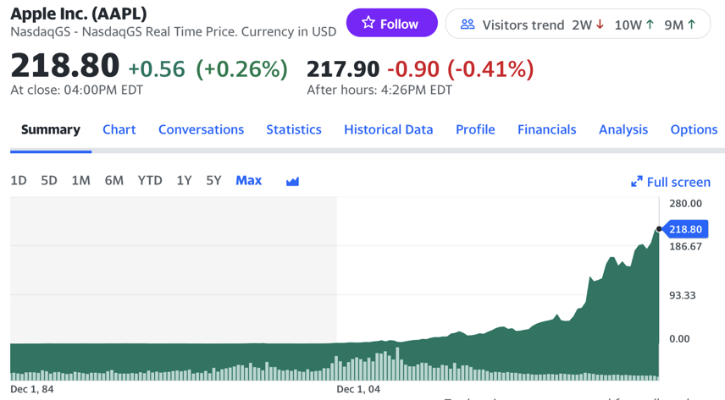Switch to the Statistics tab
This screenshot has height=400, width=725.
pyautogui.click(x=294, y=129)
